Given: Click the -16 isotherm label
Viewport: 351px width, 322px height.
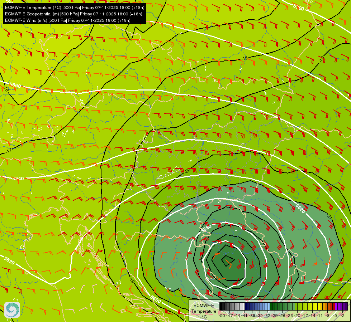Looking at the screenshot, I should click(x=6, y=88).
